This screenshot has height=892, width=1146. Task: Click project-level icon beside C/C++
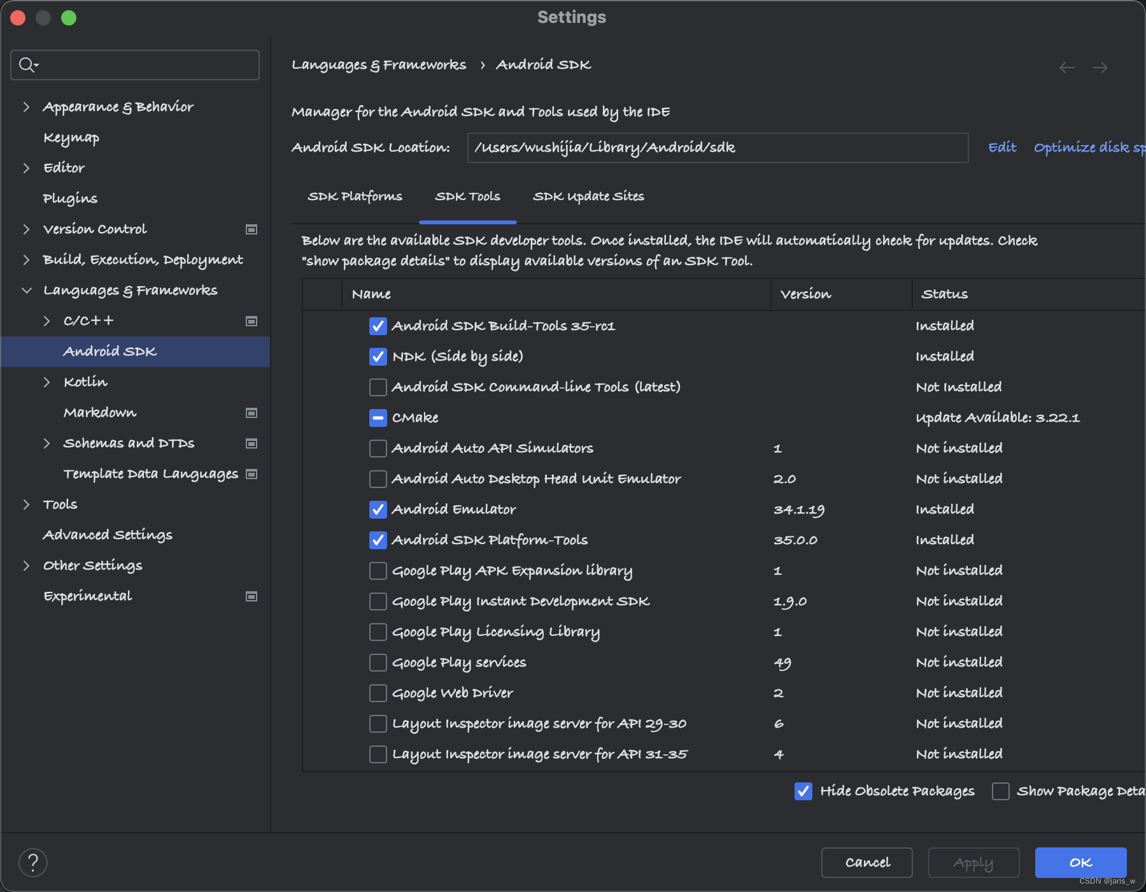(x=251, y=321)
